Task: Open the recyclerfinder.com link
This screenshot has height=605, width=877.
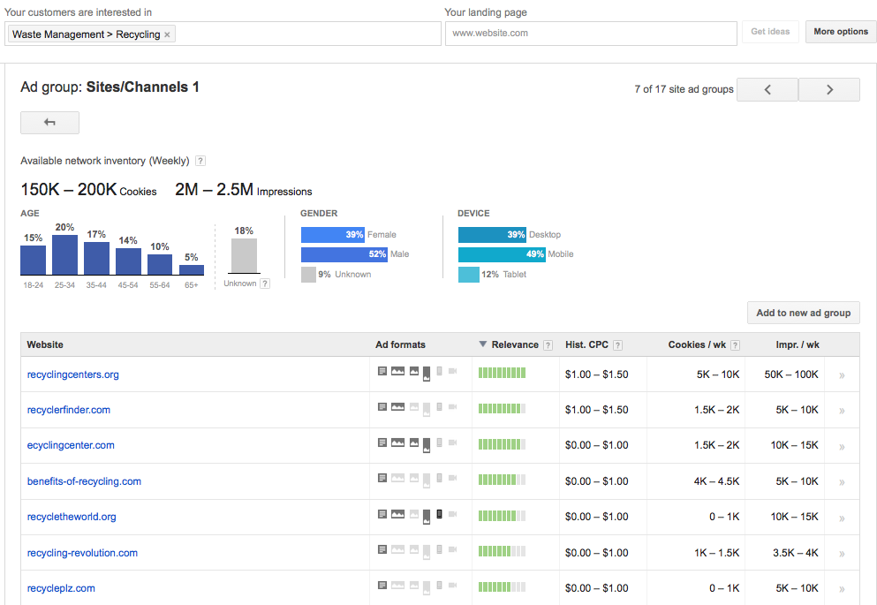Action: click(69, 410)
